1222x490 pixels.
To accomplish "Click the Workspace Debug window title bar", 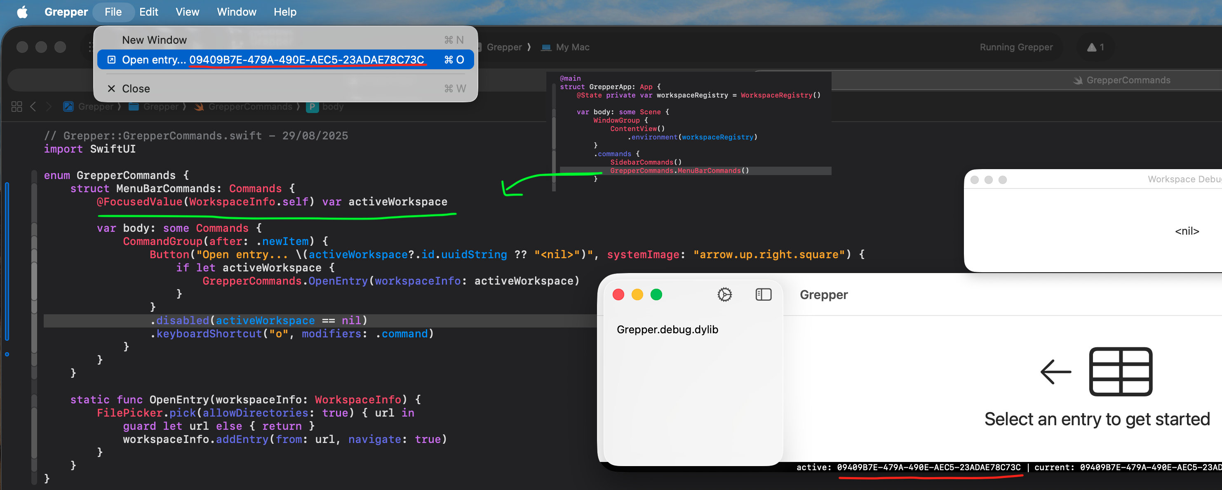I will pos(1093,179).
